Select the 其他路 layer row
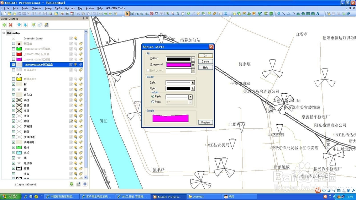The height and width of the screenshot is (200, 356). click(x=47, y=126)
